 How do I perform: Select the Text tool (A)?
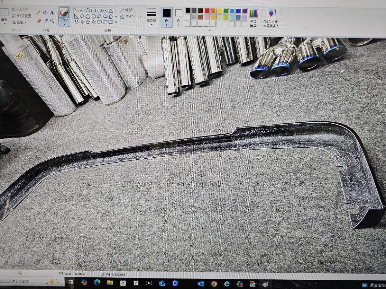pyautogui.click(x=52, y=13)
